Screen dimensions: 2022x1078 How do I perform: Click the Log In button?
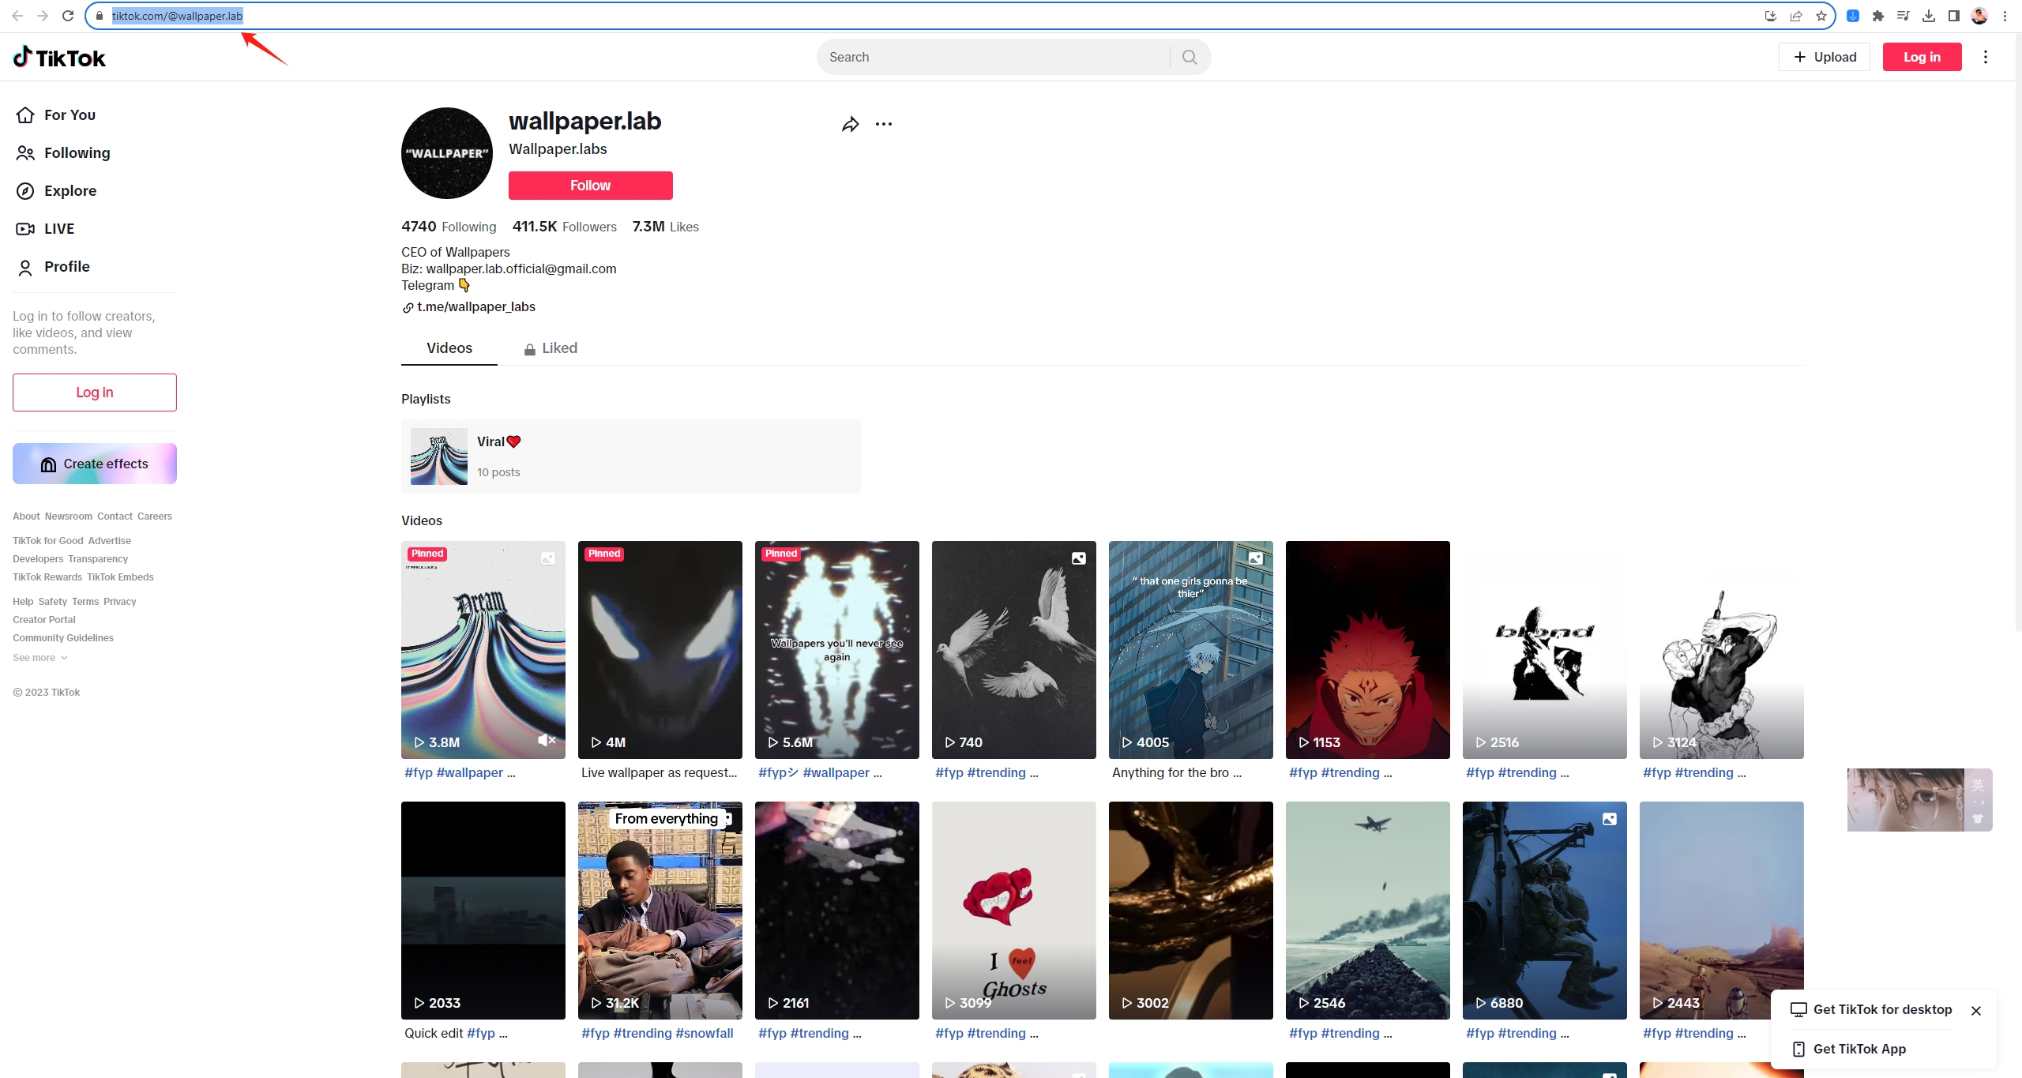[x=1923, y=56]
